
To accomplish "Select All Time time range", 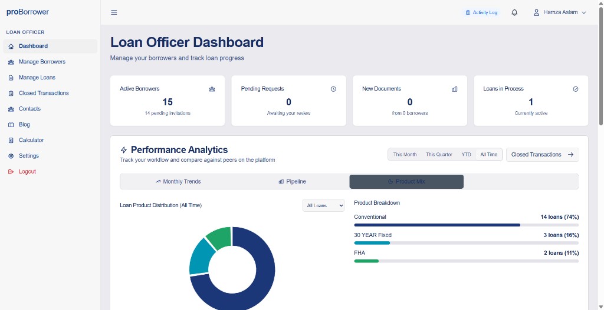I will coord(489,155).
